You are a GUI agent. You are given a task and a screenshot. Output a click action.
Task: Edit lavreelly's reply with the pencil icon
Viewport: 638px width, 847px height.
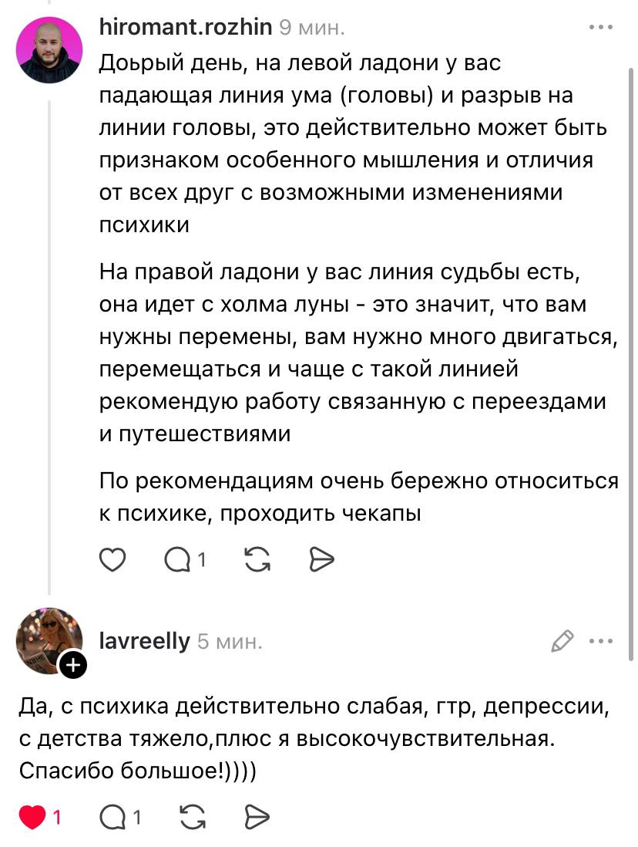coord(562,640)
